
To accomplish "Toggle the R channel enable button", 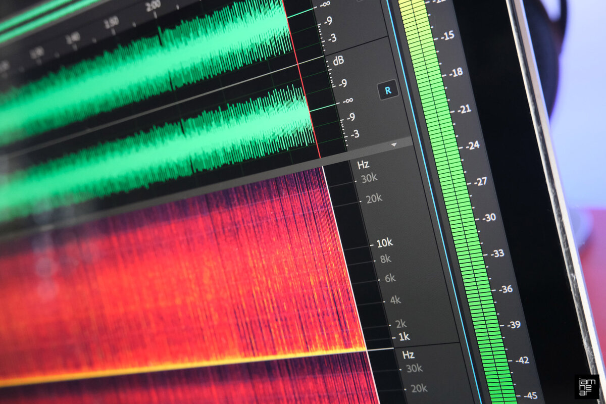I will [x=388, y=90].
